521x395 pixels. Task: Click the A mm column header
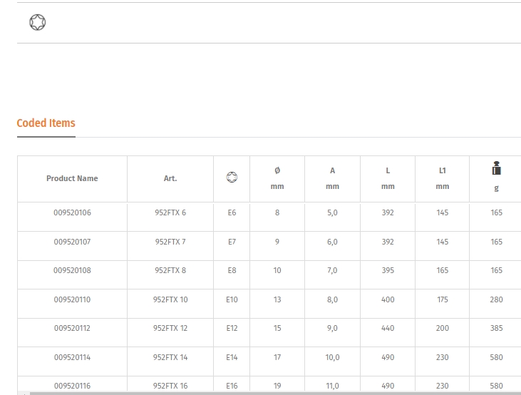332,178
